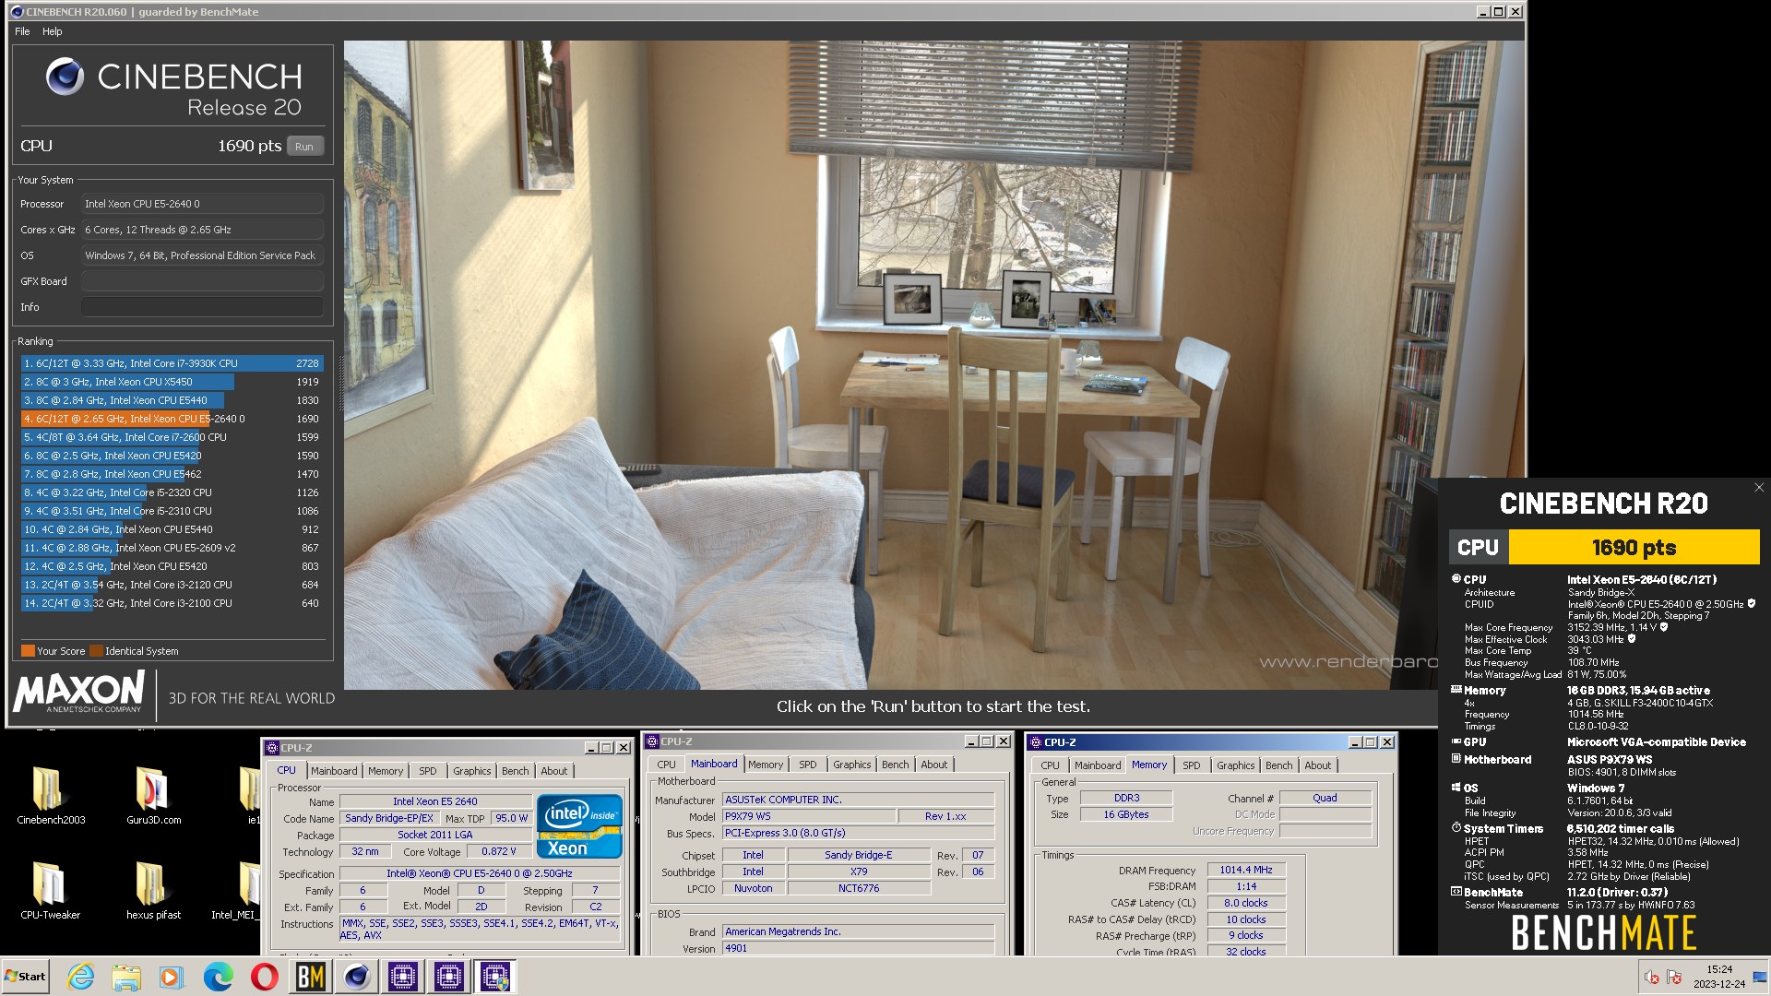Open About tab in first CPU-Z window
Screen dimensions: 1771x996
554,771
